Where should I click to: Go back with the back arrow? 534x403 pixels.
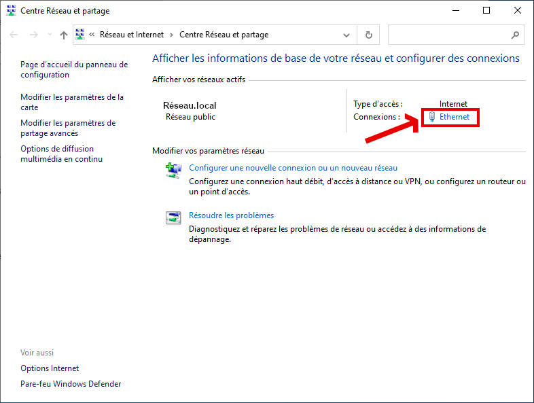click(14, 35)
